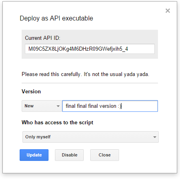The width and height of the screenshot is (180, 179).
Task: Dismiss the dialog with the X icon
Action: pyautogui.click(x=168, y=10)
